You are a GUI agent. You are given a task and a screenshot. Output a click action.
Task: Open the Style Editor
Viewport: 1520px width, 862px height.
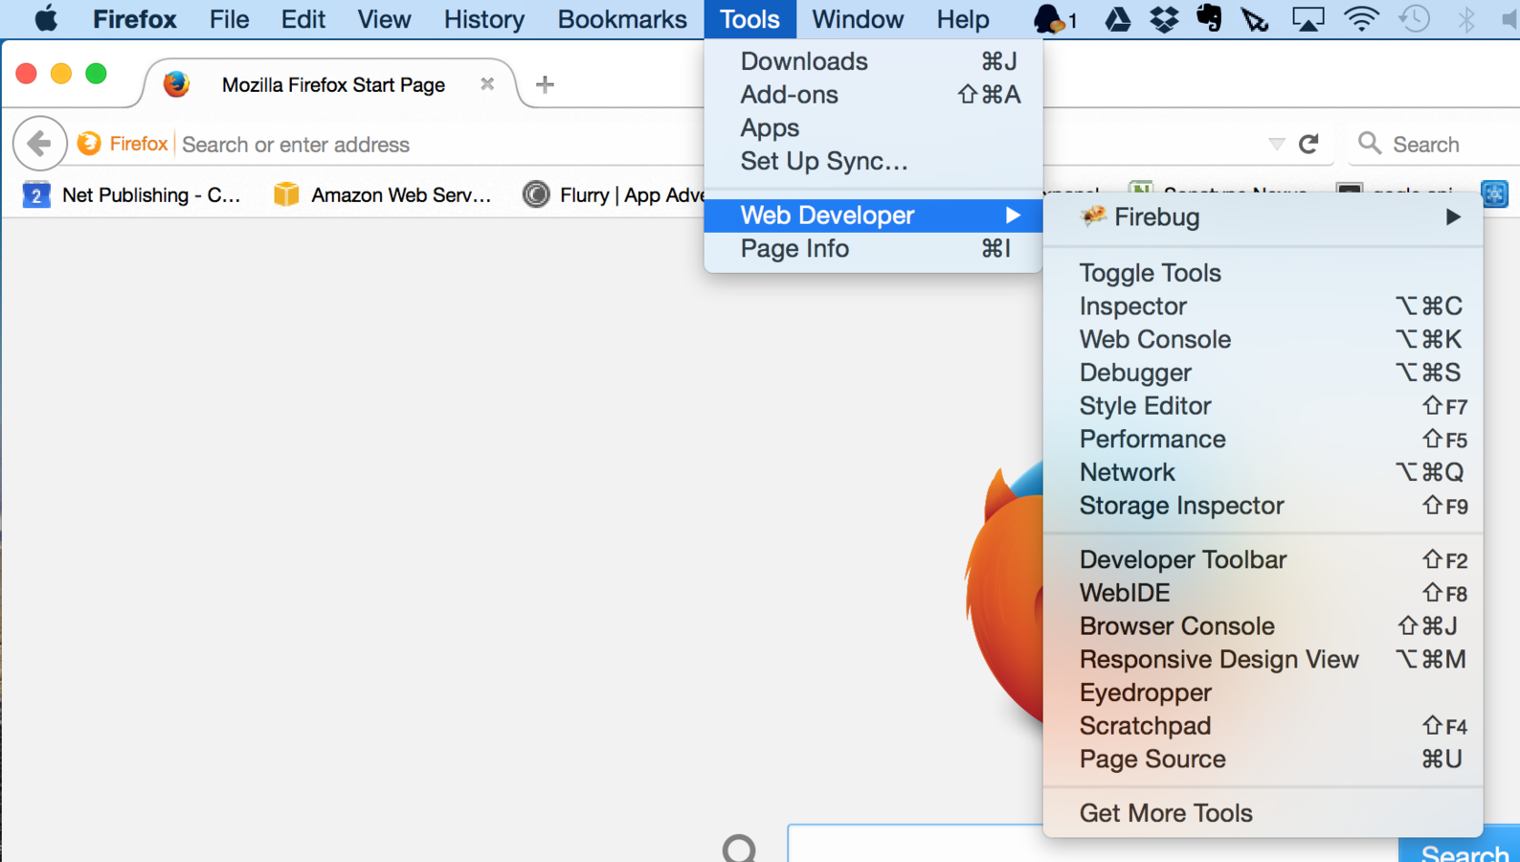[1263, 406]
